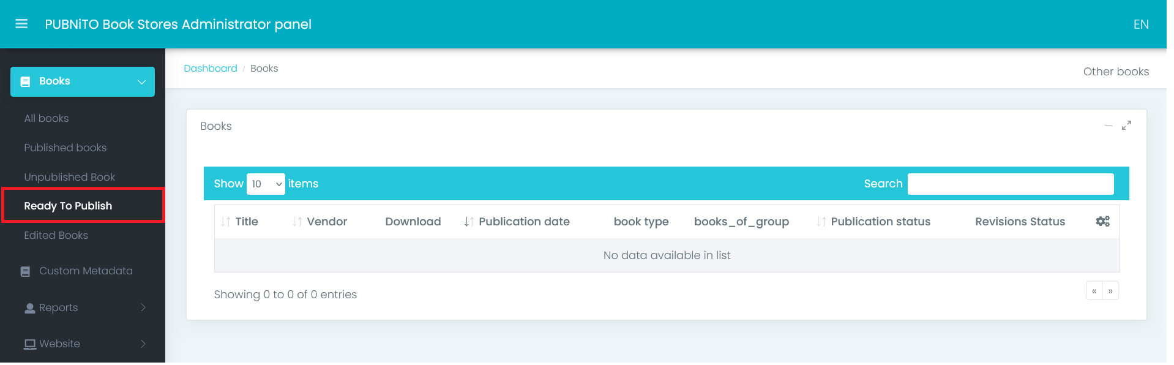
Task: Open table column settings gears icon
Action: pyautogui.click(x=1102, y=222)
